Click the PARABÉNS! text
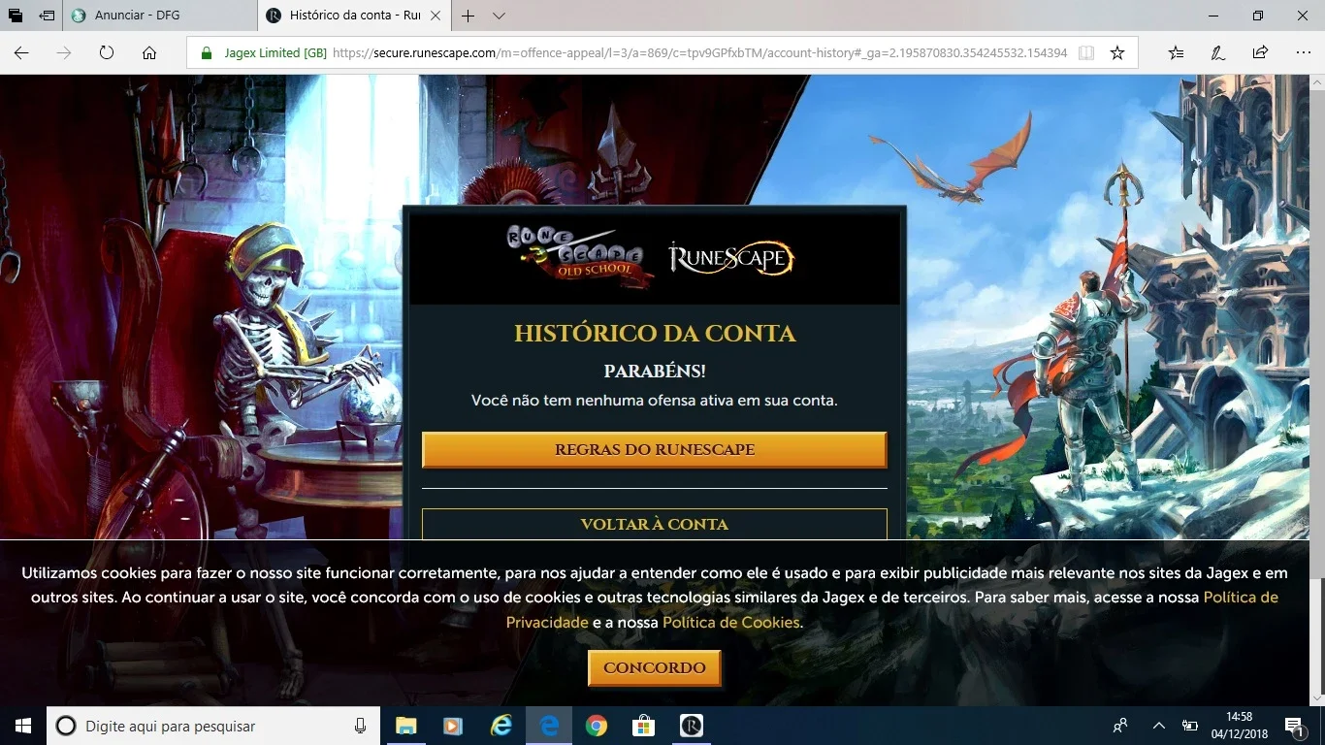The height and width of the screenshot is (745, 1325). pyautogui.click(x=655, y=372)
